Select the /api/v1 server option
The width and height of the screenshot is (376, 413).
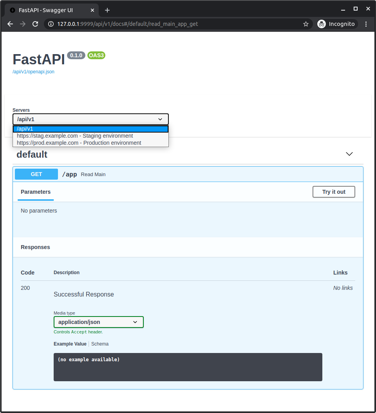point(90,129)
